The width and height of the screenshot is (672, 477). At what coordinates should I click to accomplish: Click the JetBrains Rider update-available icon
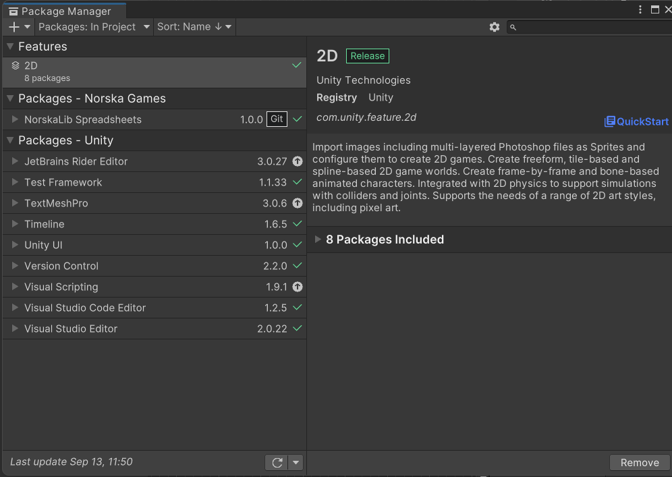[298, 161]
